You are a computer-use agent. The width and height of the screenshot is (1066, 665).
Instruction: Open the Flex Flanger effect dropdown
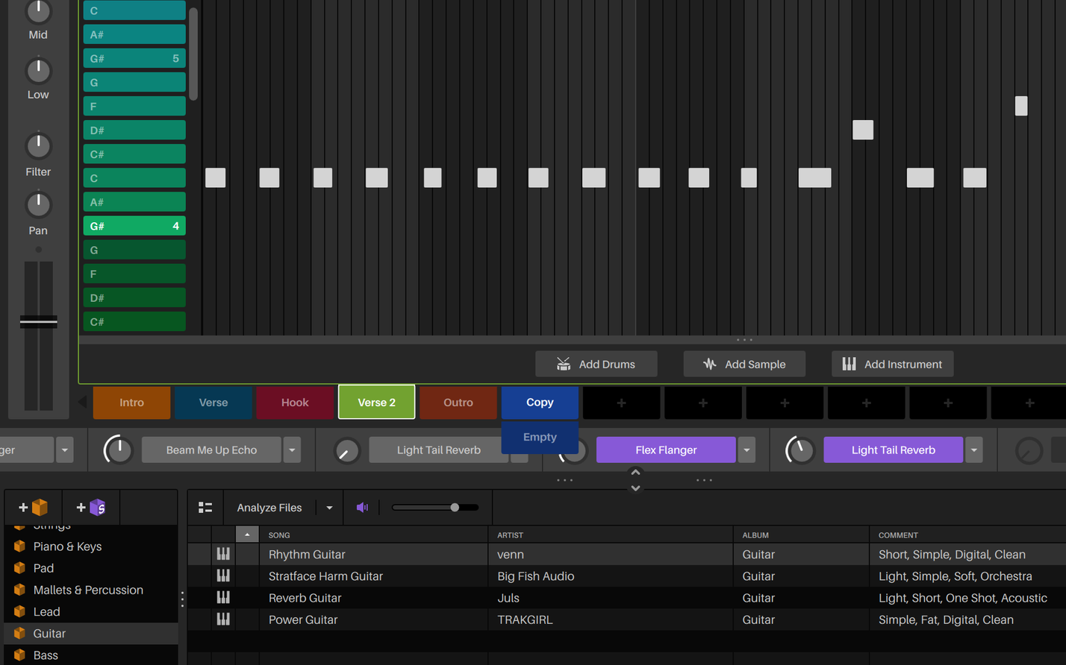point(746,450)
